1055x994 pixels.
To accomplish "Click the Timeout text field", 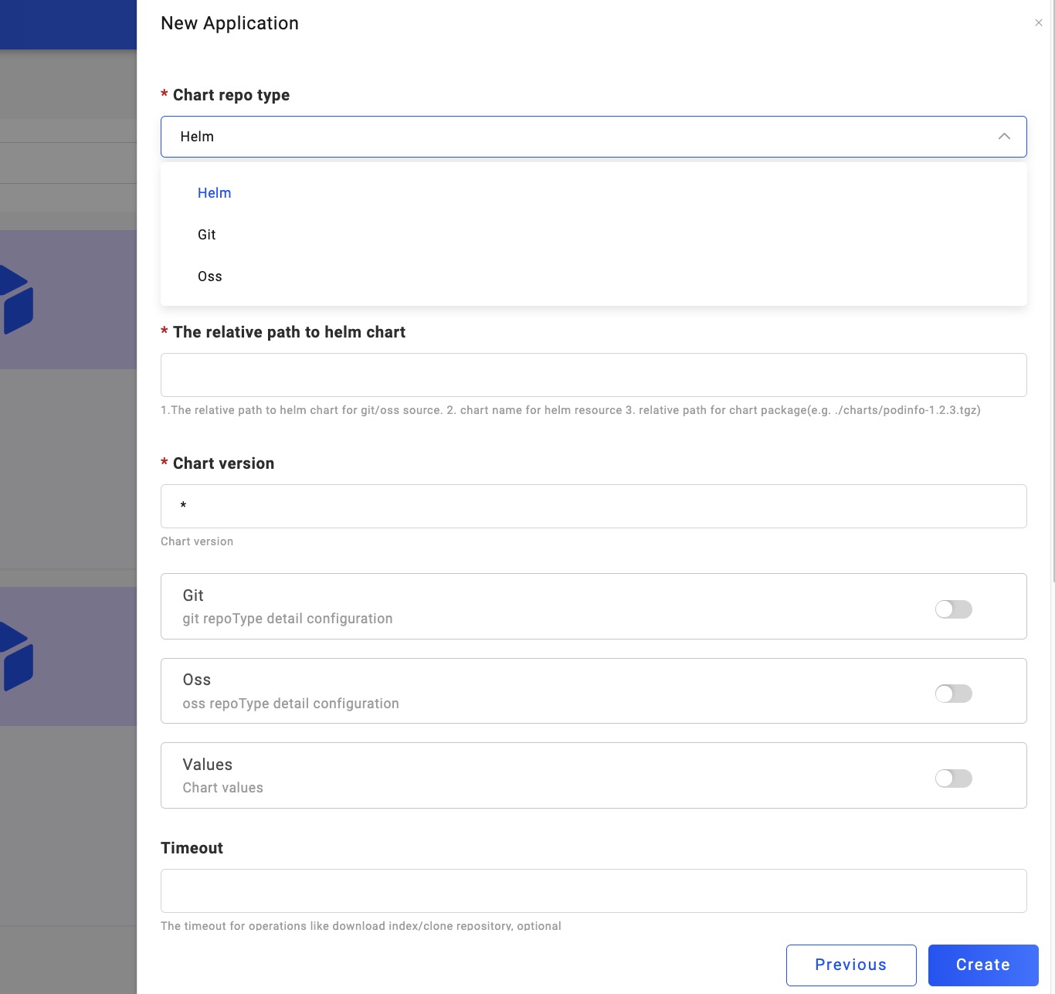I will pos(593,891).
